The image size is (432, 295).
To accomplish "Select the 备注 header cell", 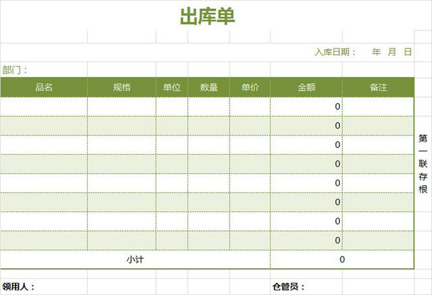I will tap(378, 88).
